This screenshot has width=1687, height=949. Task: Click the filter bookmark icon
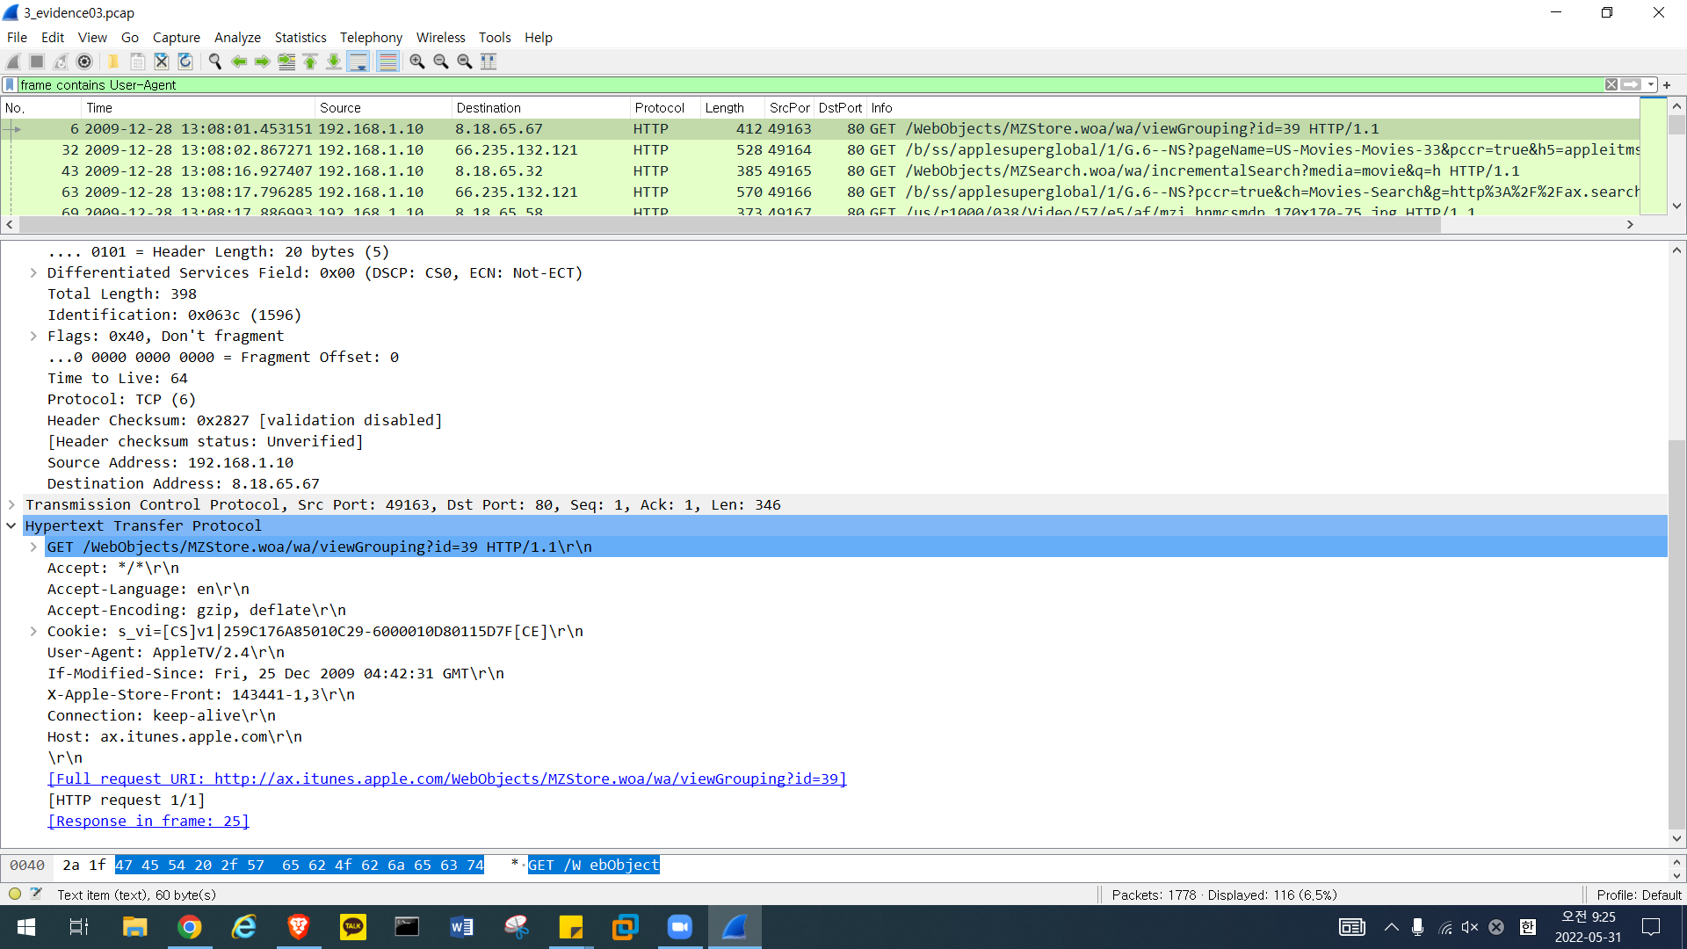pyautogui.click(x=10, y=85)
